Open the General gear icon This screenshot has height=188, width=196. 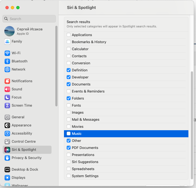[7, 117]
